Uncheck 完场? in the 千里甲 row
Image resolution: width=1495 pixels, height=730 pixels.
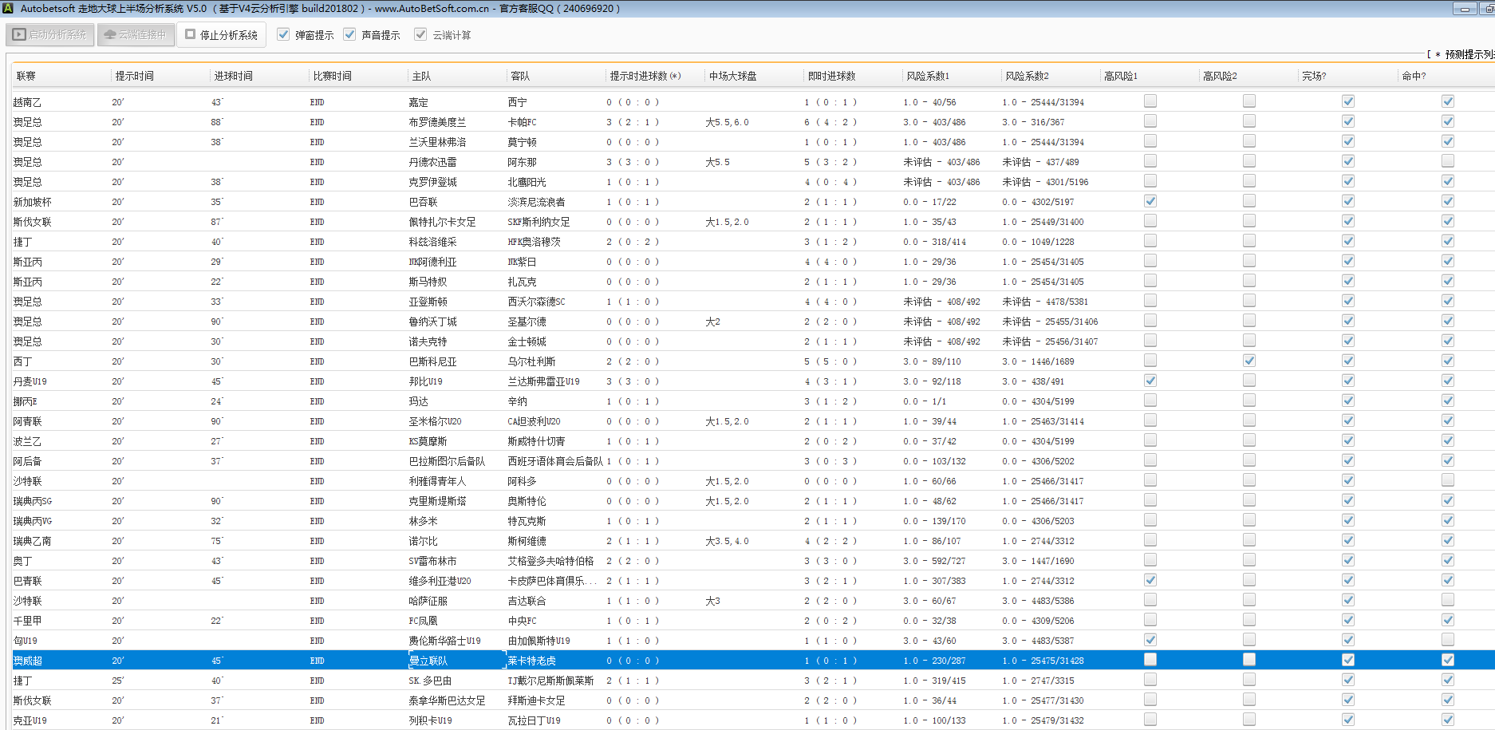[x=1347, y=620]
